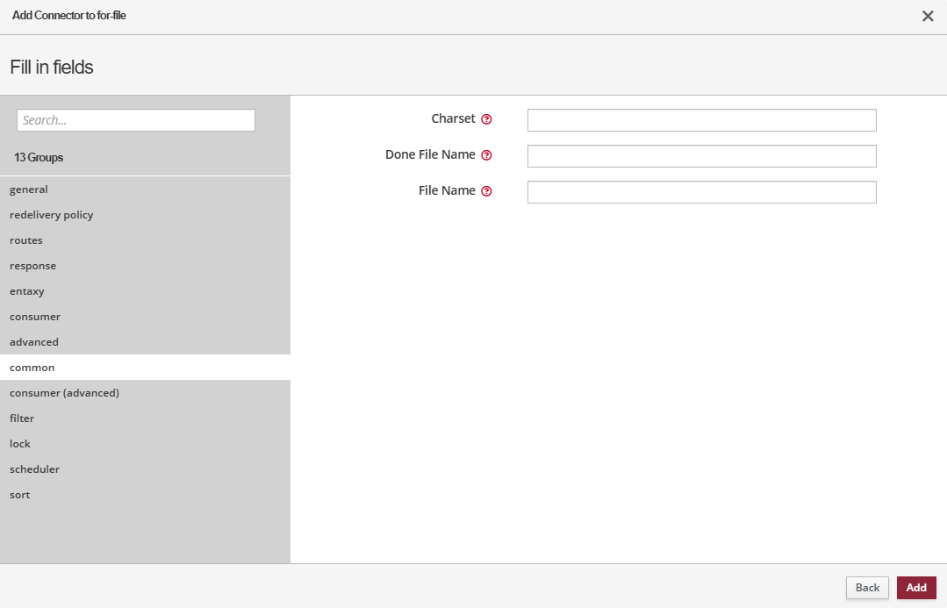Click the help icon beside Done File Name
This screenshot has width=947, height=608.
point(486,155)
